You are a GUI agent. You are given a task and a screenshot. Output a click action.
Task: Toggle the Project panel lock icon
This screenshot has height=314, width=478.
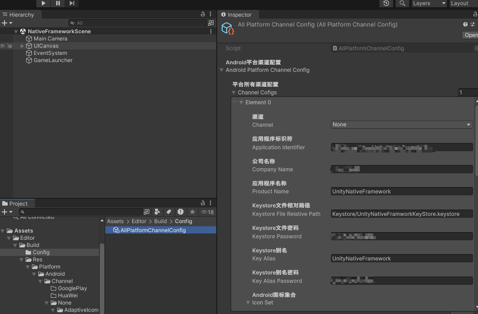(203, 203)
